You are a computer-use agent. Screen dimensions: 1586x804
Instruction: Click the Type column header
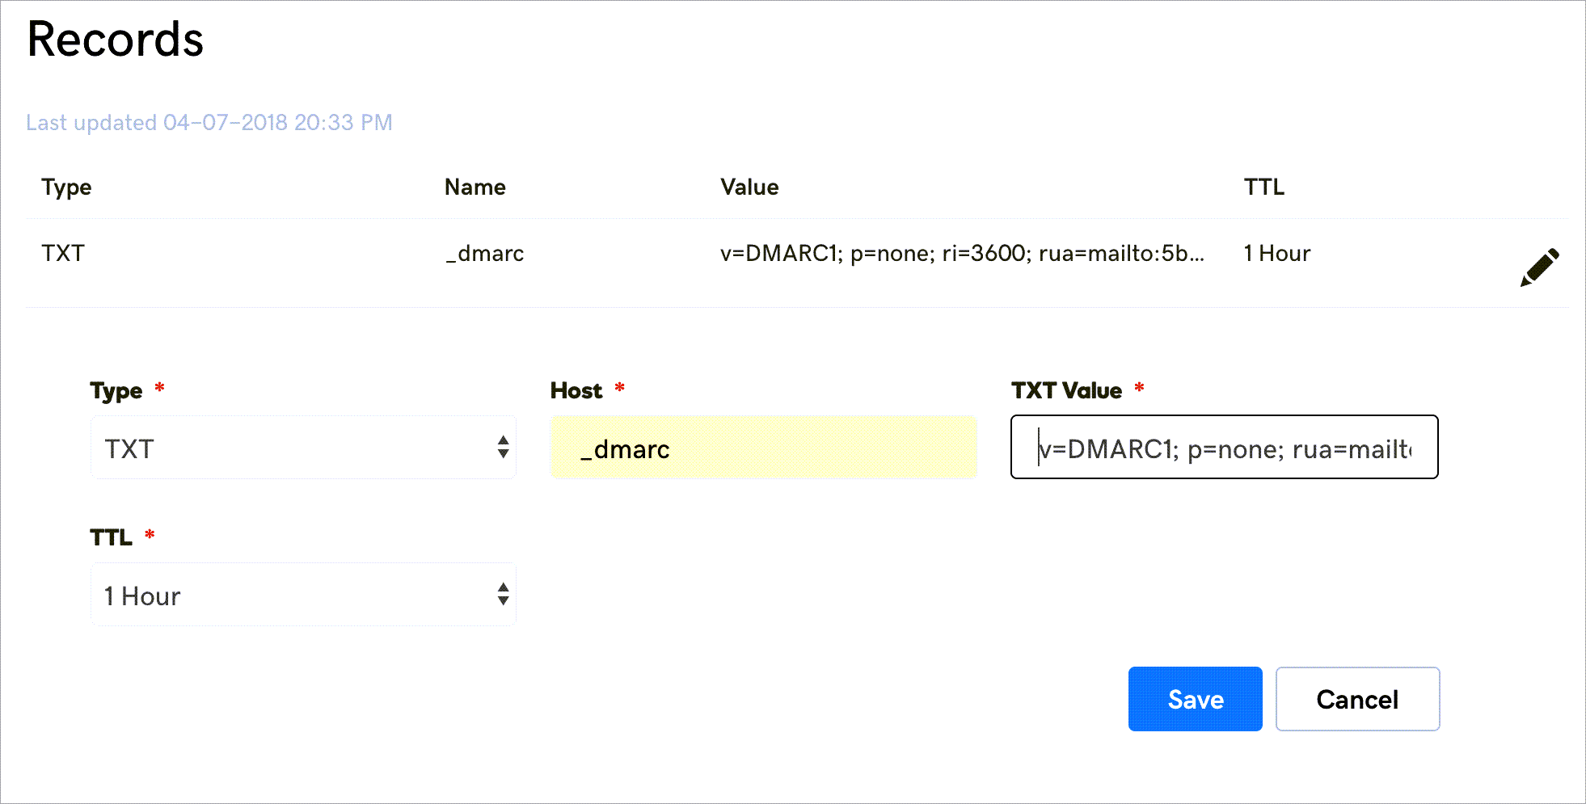[66, 187]
